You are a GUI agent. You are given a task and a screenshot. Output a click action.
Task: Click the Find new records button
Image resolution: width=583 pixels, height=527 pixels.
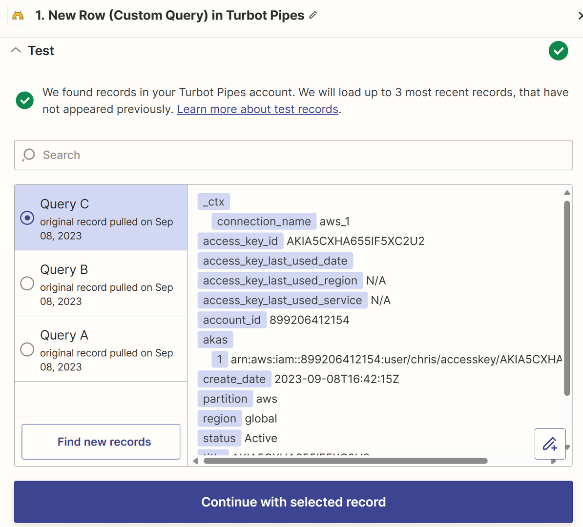tap(101, 442)
